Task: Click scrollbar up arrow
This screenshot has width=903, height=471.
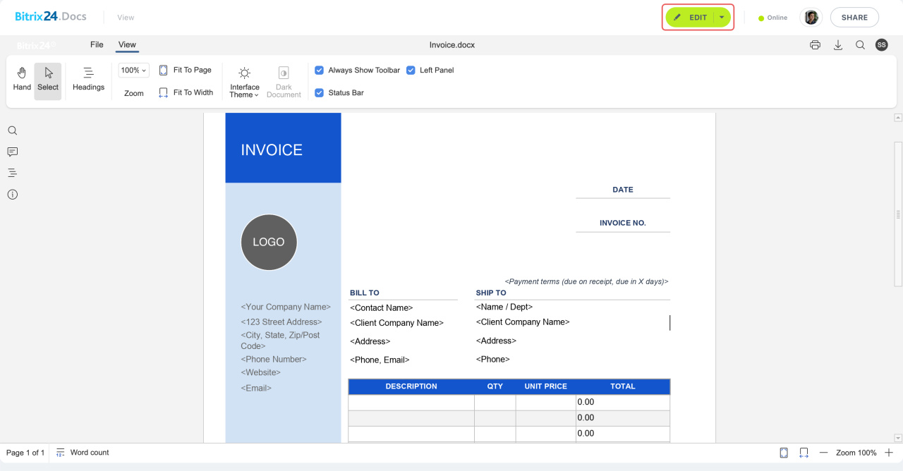Action: click(898, 118)
